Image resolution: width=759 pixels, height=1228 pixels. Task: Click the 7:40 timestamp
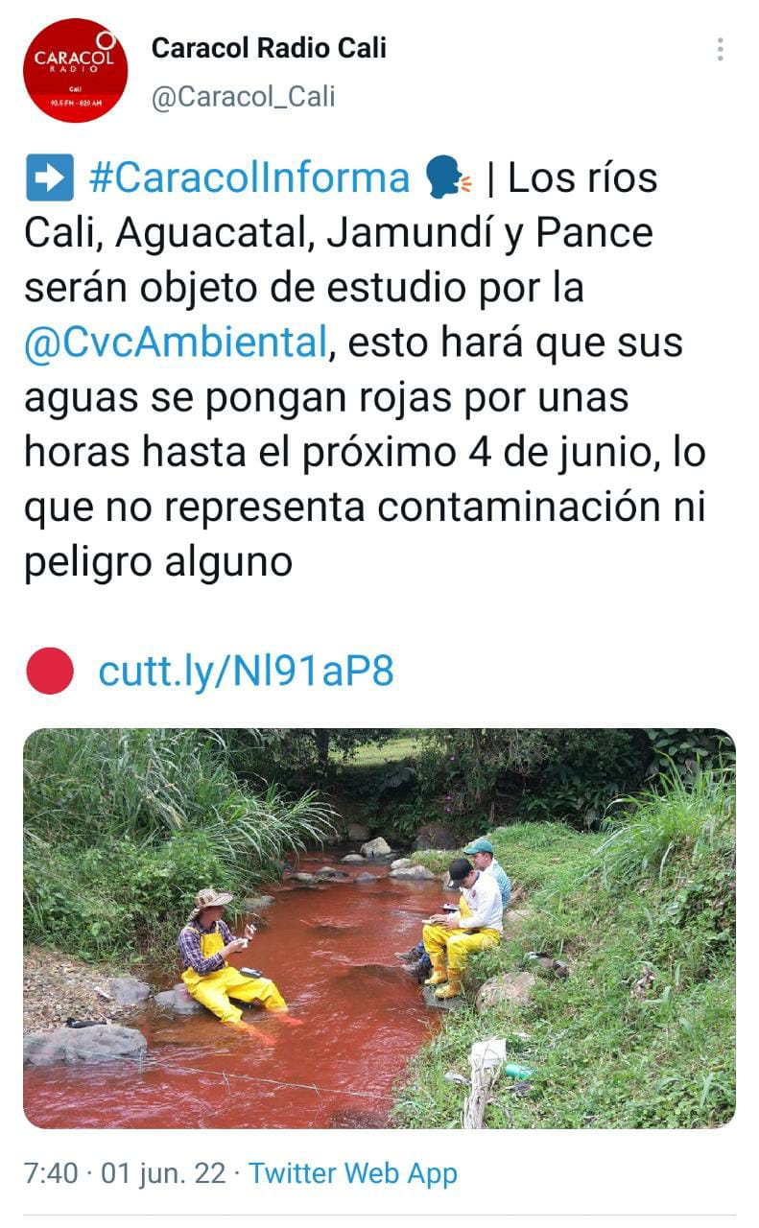click(49, 1173)
